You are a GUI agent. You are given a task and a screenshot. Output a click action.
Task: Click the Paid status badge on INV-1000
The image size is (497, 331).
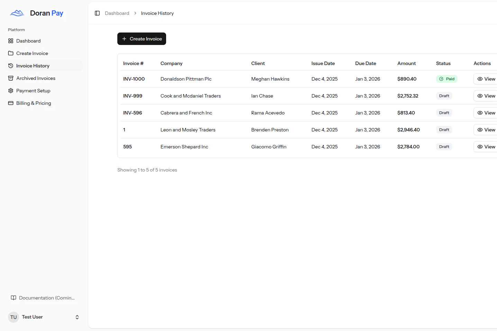tap(446, 79)
